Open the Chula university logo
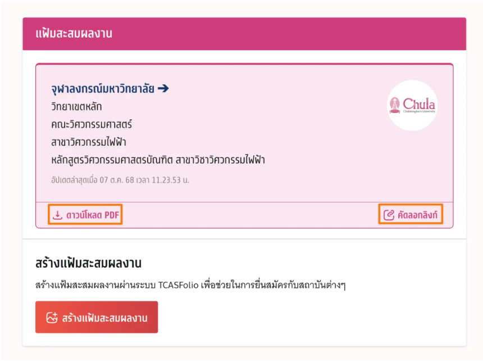This screenshot has width=483, height=361. pos(412,105)
